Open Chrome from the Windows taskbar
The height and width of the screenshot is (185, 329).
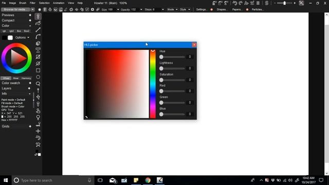[148, 180]
